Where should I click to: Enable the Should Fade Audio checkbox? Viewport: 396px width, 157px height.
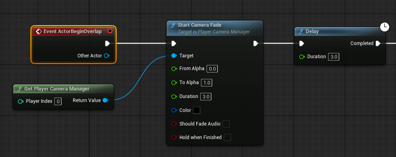click(x=226, y=124)
